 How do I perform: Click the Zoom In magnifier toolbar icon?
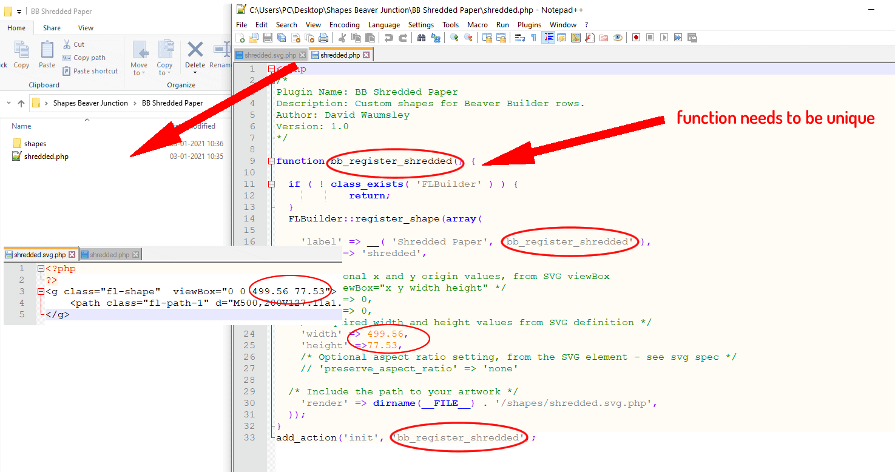coord(454,38)
